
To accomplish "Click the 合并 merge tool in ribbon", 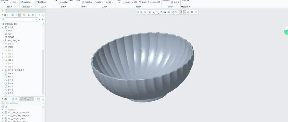I will (x=126, y=2).
